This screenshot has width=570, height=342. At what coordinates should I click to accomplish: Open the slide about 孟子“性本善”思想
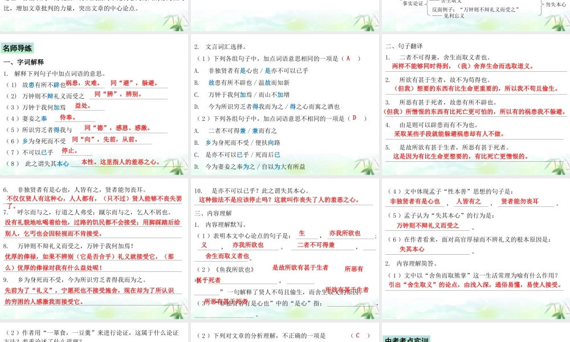click(x=476, y=249)
